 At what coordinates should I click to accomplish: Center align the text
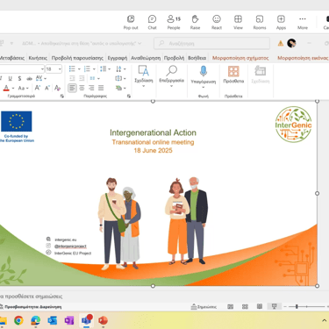82,88
